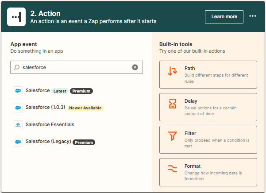266x193 pixels.
Task: Click the Premium badge beside Salesforce Latest
Action: (x=81, y=91)
